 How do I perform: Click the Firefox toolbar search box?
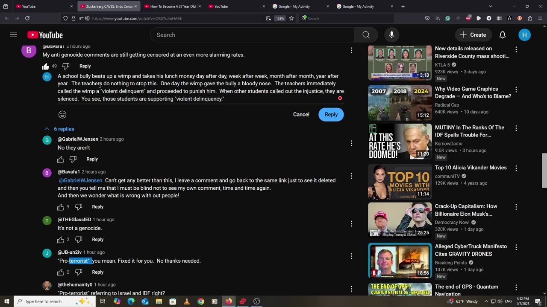[346, 18]
